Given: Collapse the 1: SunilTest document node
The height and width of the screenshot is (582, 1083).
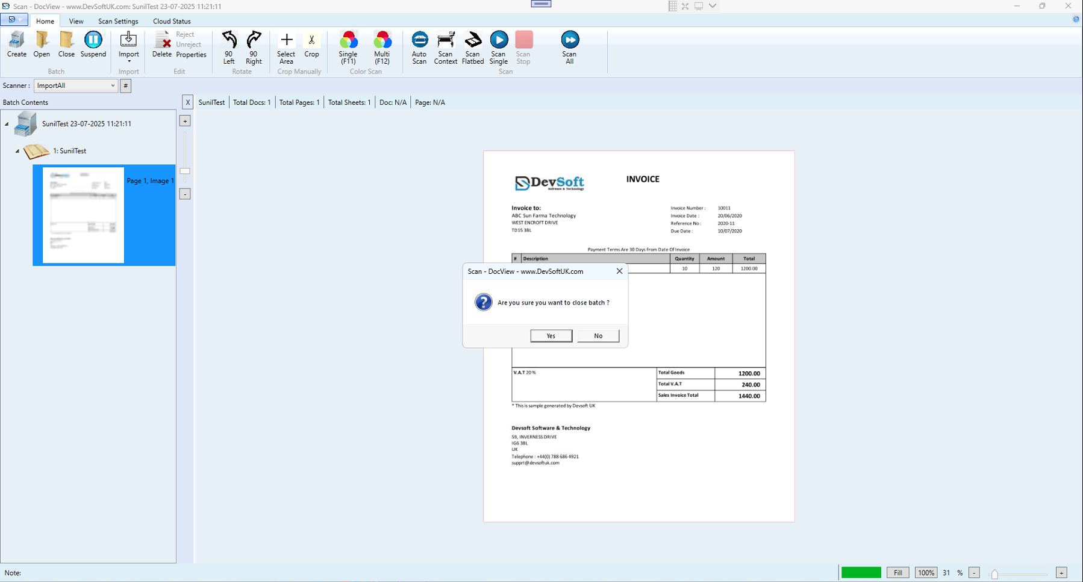Looking at the screenshot, I should [x=17, y=151].
